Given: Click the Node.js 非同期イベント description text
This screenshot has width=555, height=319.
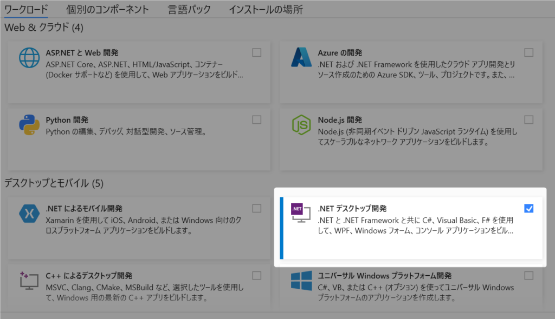Looking at the screenshot, I should [x=418, y=137].
